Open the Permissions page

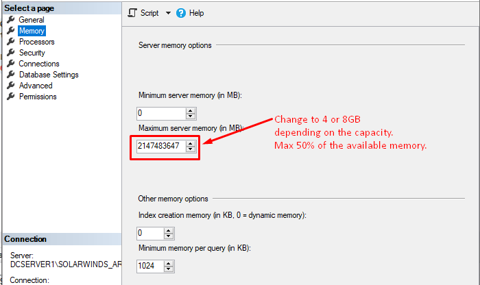pos(38,97)
